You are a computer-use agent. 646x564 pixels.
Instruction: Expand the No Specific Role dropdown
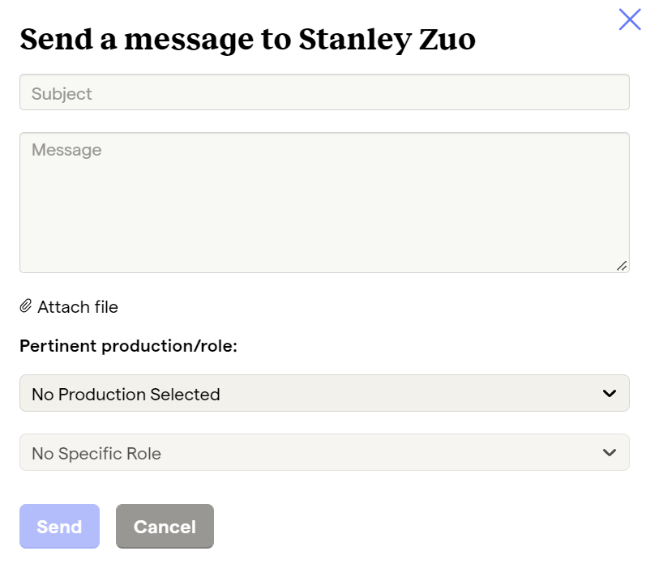[x=324, y=452]
